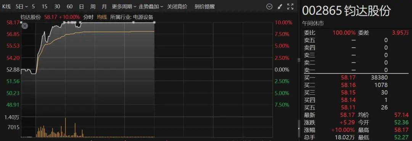Expand the 更多周期 dropdown
412x141 pixels.
(x=124, y=7)
